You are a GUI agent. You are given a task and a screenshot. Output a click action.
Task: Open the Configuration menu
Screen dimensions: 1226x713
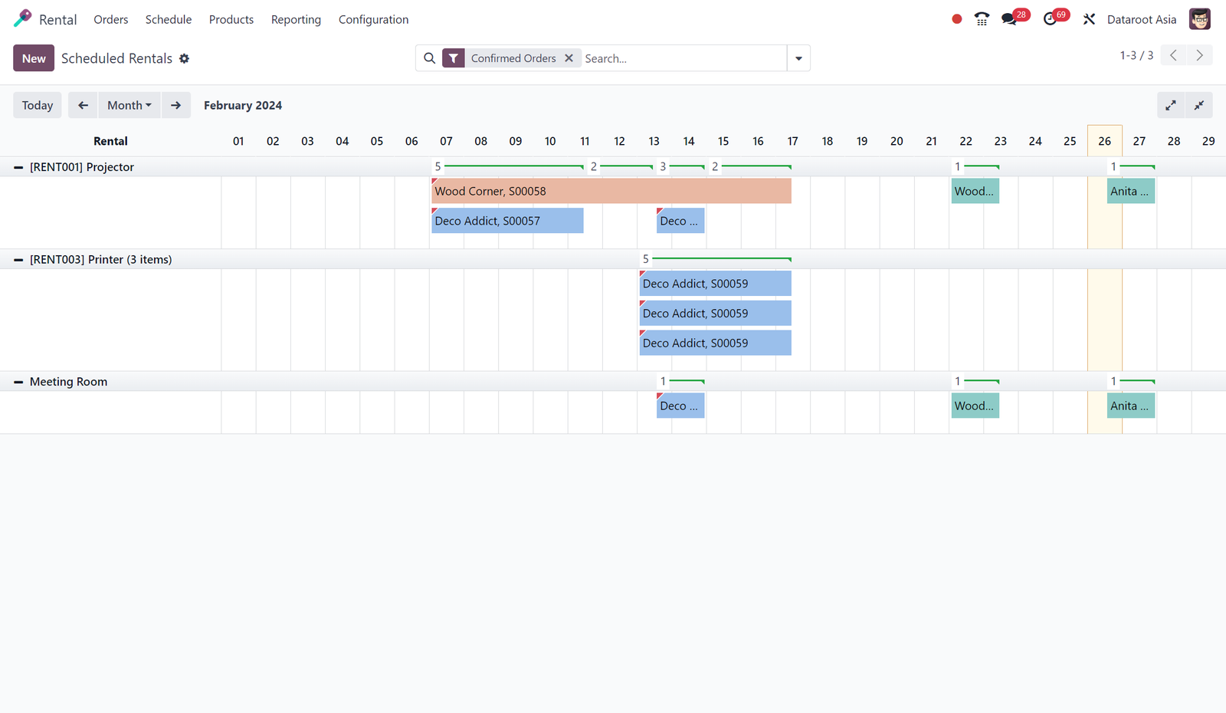pos(373,19)
